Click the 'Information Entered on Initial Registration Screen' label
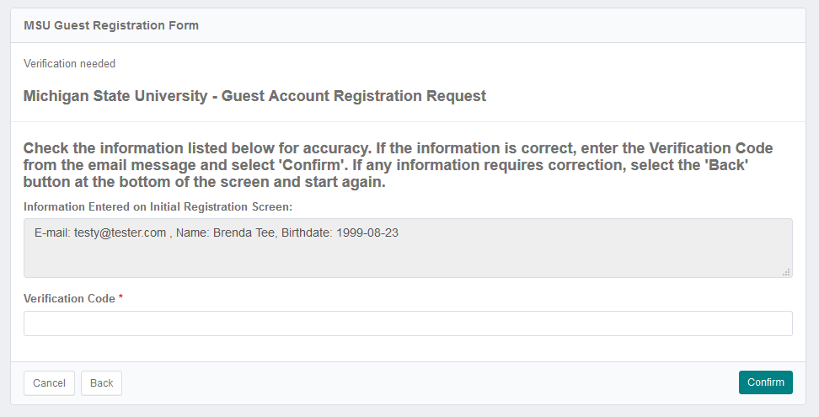This screenshot has height=417, width=819. pos(158,207)
